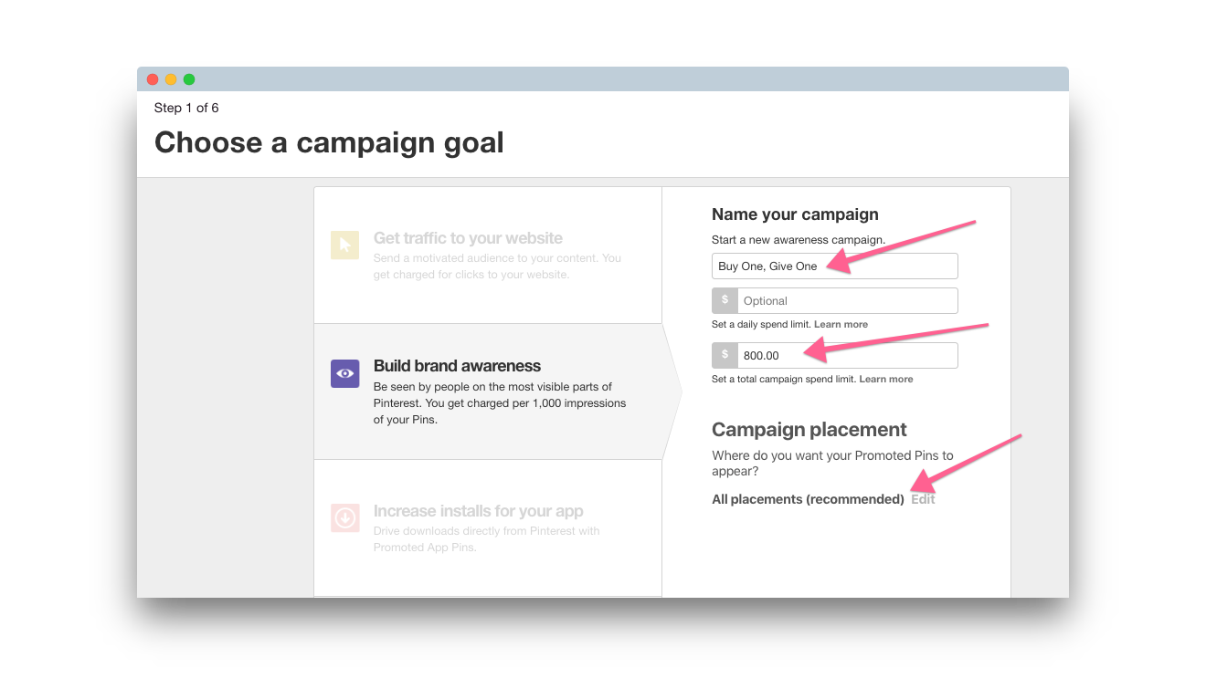Open "Learn more" beside total campaign spend limit
The width and height of the screenshot is (1206, 689).
pos(885,380)
